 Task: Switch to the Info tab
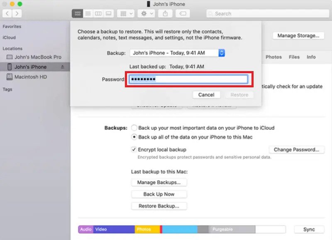coord(311,57)
